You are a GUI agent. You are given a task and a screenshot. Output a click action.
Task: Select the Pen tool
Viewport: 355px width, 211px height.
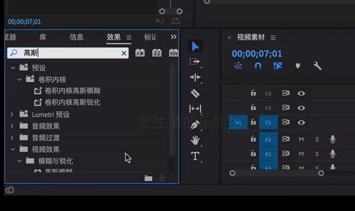coord(195,124)
